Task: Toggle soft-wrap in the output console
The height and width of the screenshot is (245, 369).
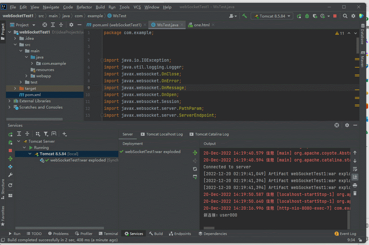Action: [355, 169]
